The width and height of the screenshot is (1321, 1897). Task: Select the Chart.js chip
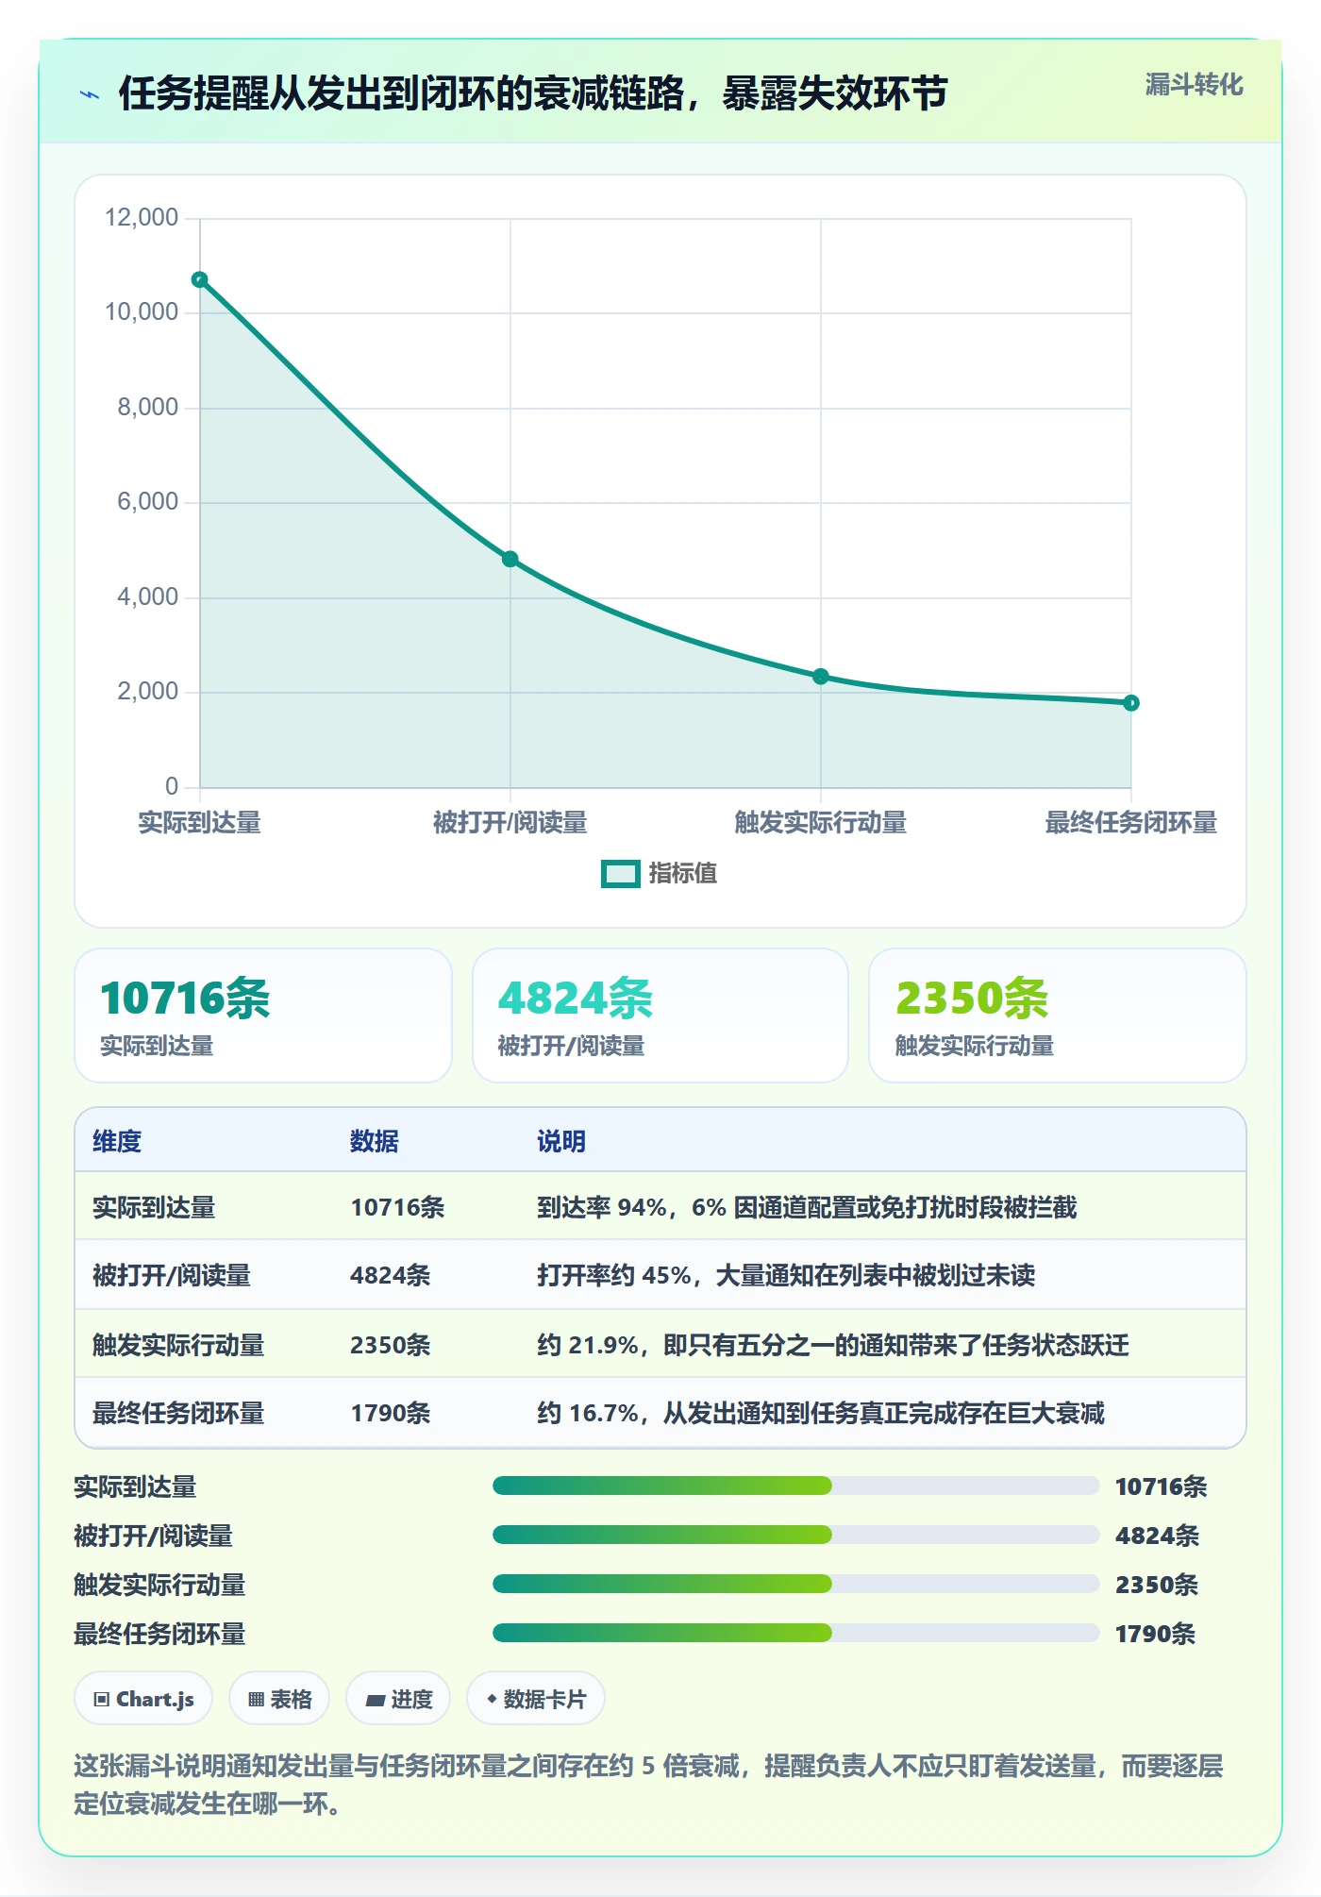(143, 1699)
